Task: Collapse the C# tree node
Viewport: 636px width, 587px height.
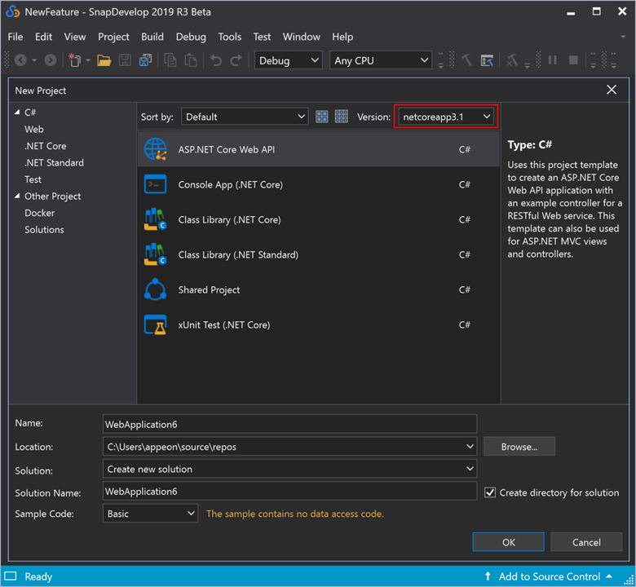Action: [17, 113]
